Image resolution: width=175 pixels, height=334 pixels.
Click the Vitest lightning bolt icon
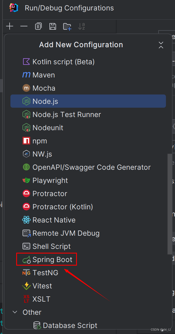coord(26,286)
